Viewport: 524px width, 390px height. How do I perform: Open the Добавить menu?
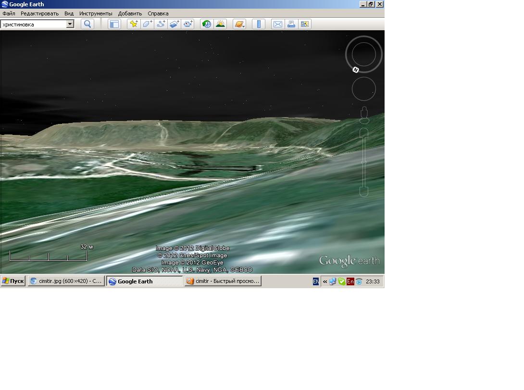point(130,13)
